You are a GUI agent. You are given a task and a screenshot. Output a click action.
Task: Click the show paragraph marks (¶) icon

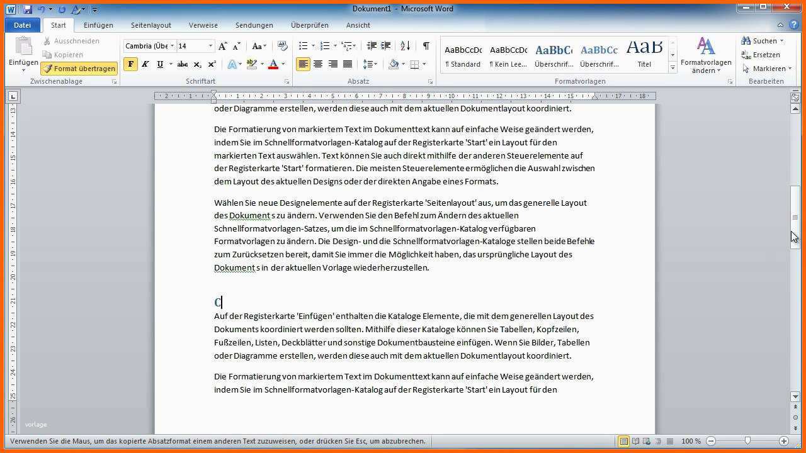coord(426,46)
